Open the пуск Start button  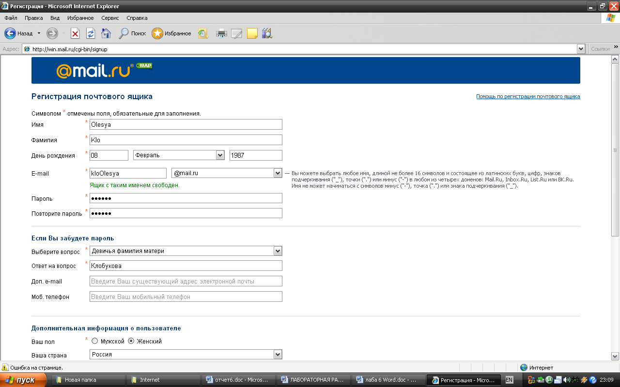coord(23,380)
